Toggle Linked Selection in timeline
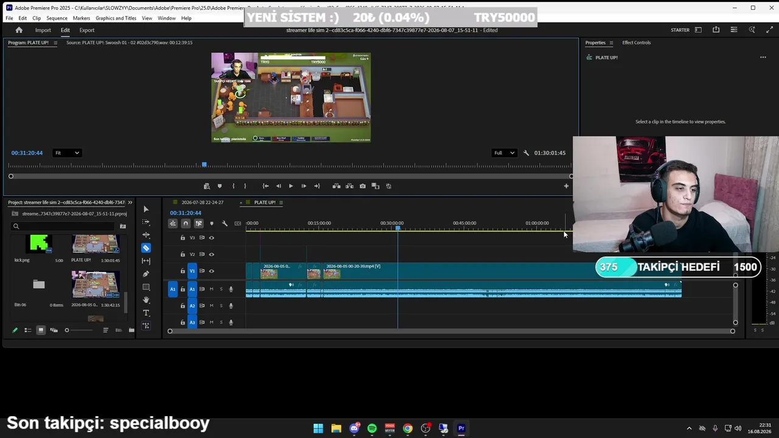This screenshot has width=779, height=438. (198, 223)
